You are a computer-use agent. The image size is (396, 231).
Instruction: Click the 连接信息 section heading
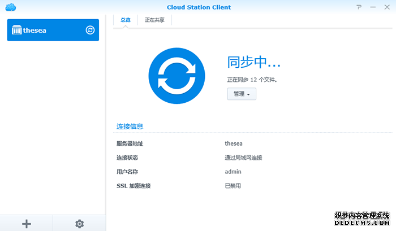pyautogui.click(x=130, y=127)
